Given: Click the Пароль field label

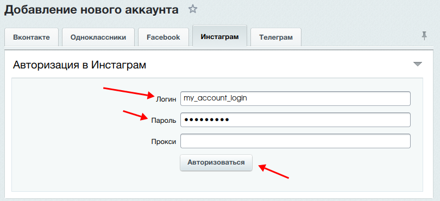Looking at the screenshot, I should [x=164, y=121].
